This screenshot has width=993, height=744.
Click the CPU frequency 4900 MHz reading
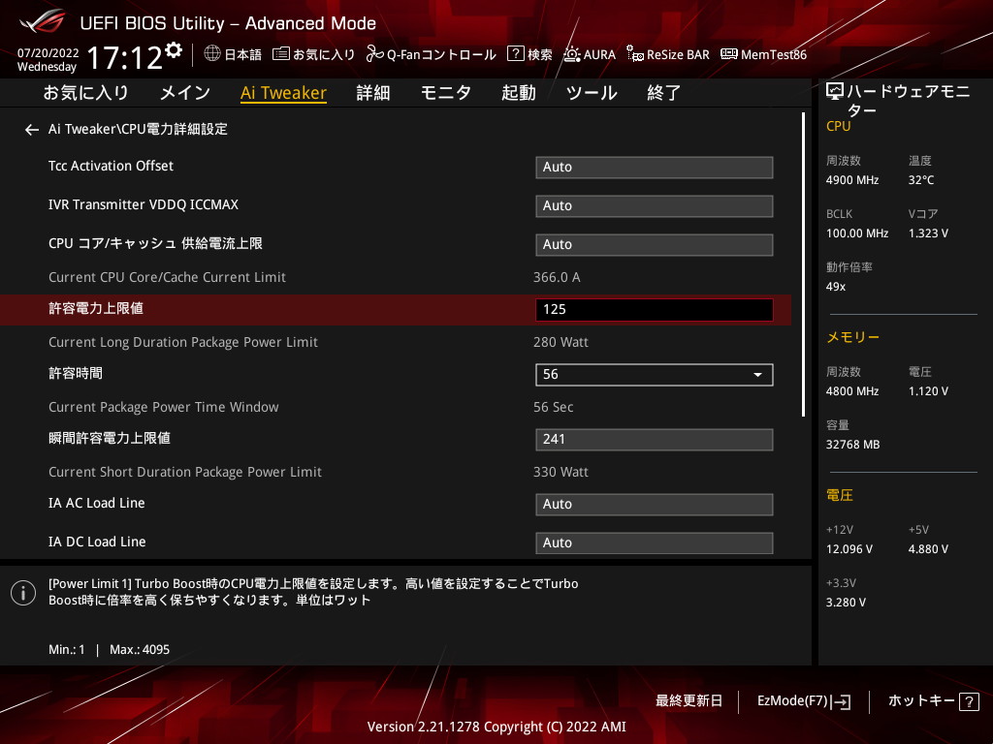click(x=851, y=180)
